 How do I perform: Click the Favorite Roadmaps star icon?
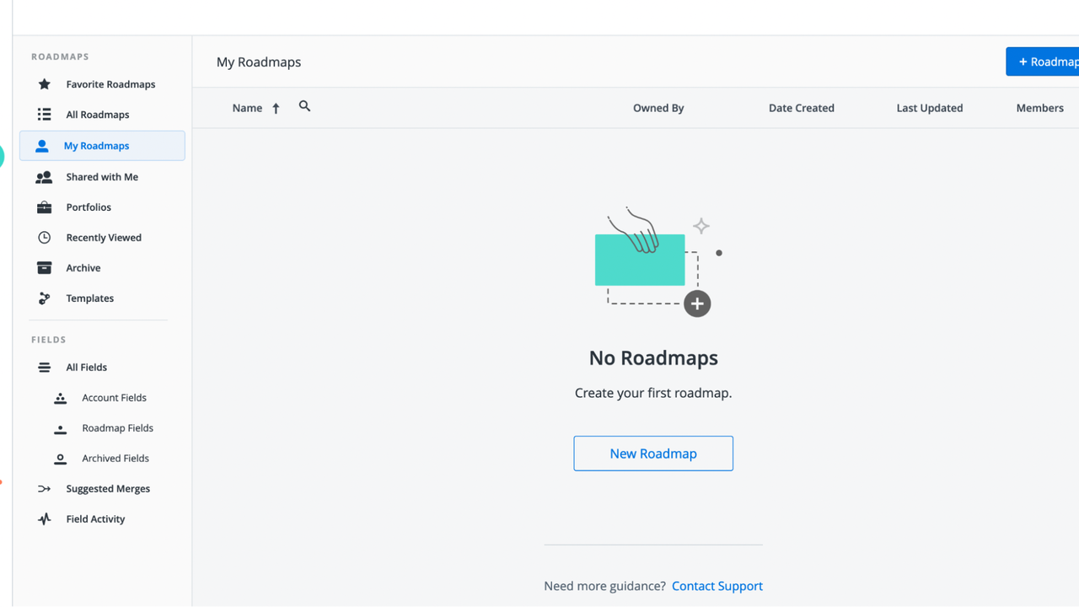click(x=43, y=83)
